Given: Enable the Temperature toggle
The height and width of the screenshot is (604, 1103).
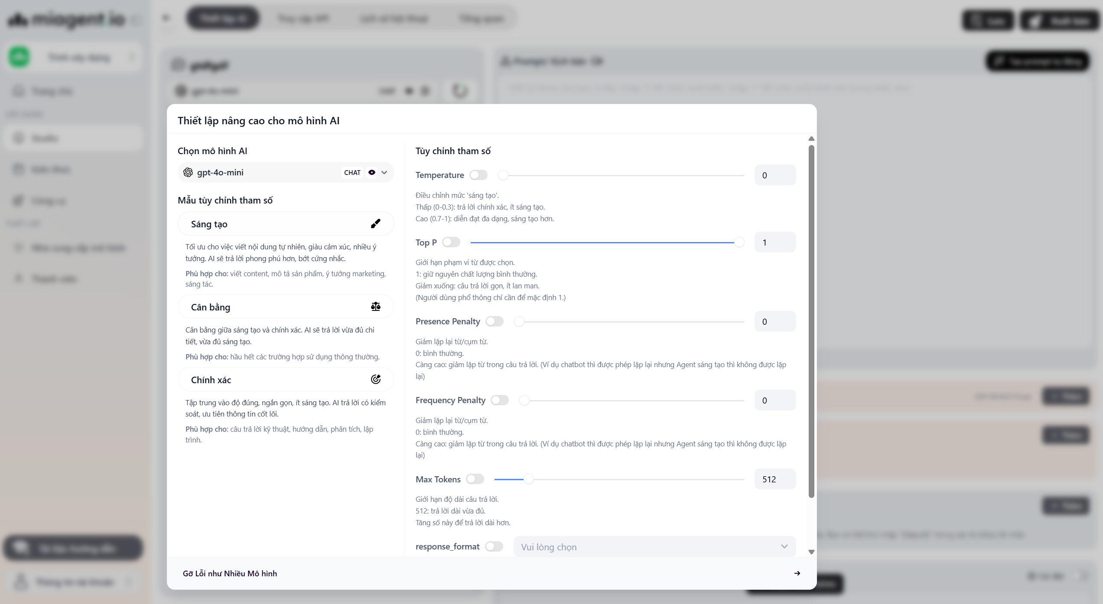Looking at the screenshot, I should pos(478,175).
